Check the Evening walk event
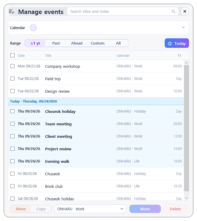The width and height of the screenshot is (197, 221). coord(12,161)
